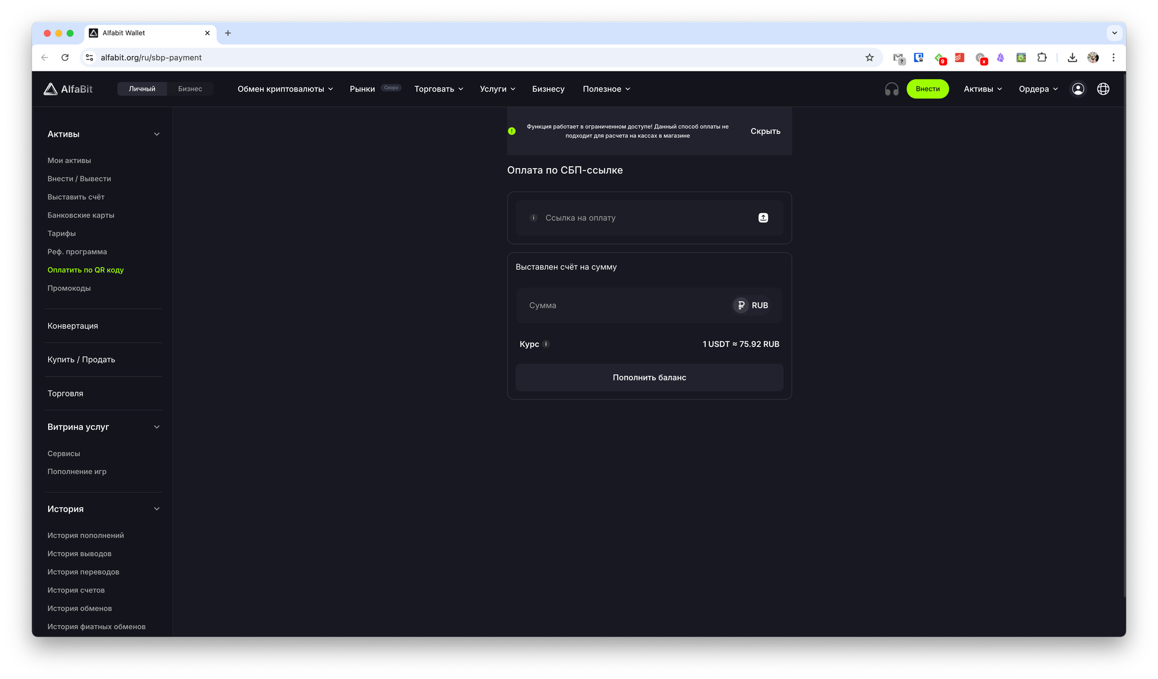
Task: Open Конвертация in sidebar
Action: tap(73, 326)
